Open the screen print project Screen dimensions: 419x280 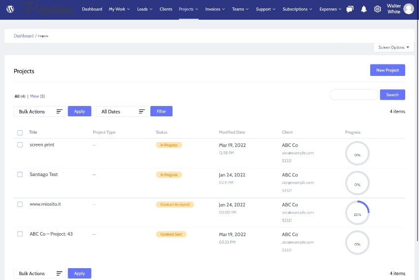point(42,144)
